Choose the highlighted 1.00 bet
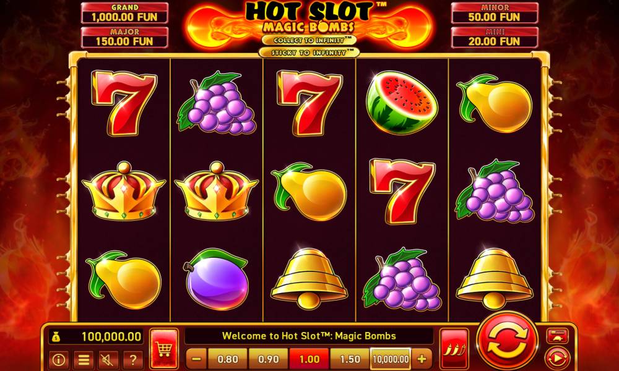This screenshot has height=371, width=619. [309, 359]
